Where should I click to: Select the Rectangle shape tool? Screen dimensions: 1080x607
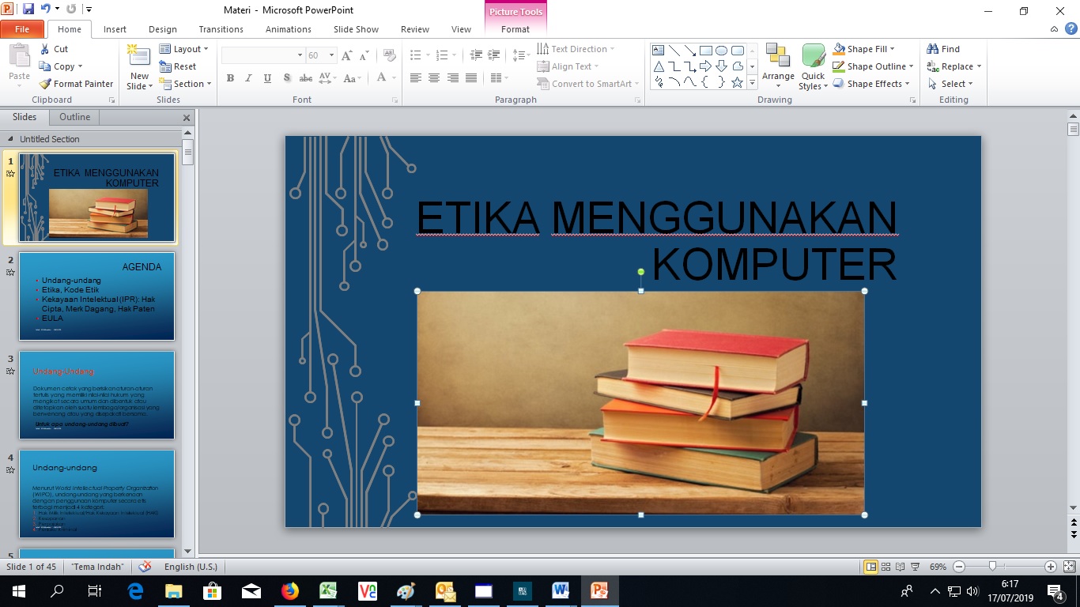point(705,50)
